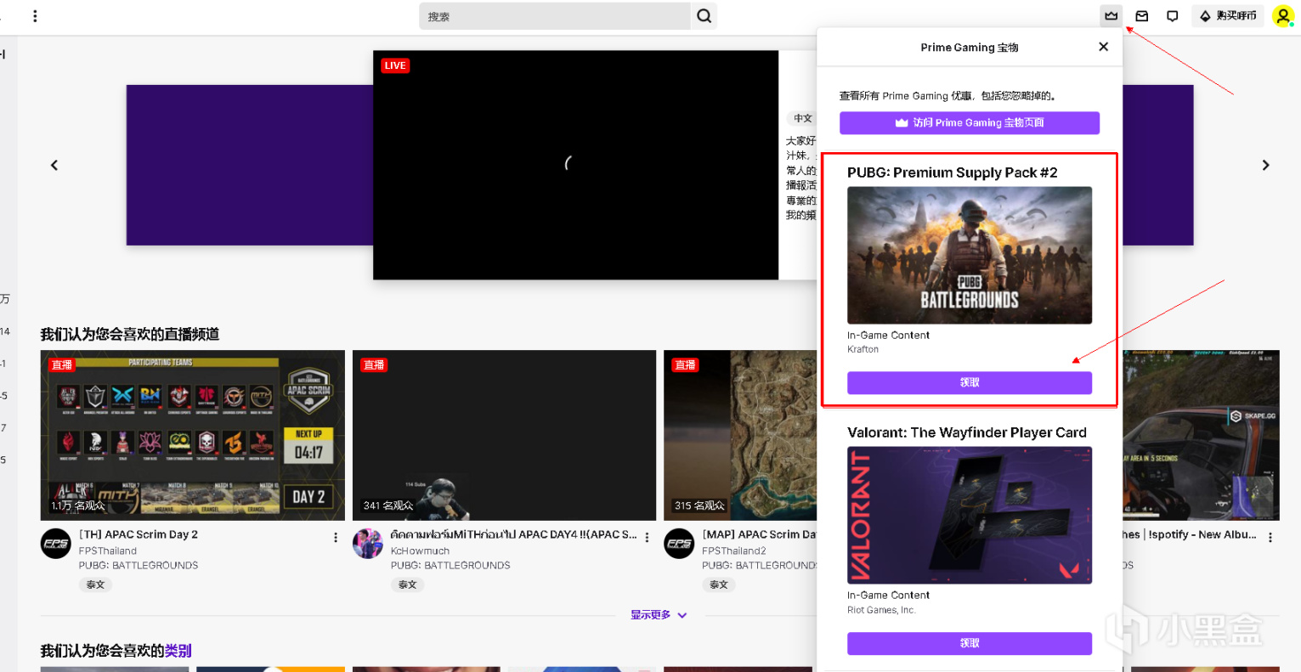Open Valorant: The Wayfinder Player Card title

967,432
